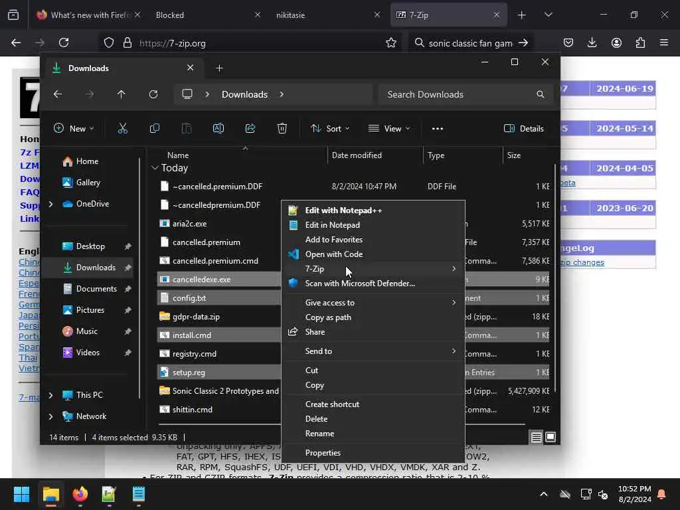Open the View dropdown menu
The image size is (680, 510).
389,128
